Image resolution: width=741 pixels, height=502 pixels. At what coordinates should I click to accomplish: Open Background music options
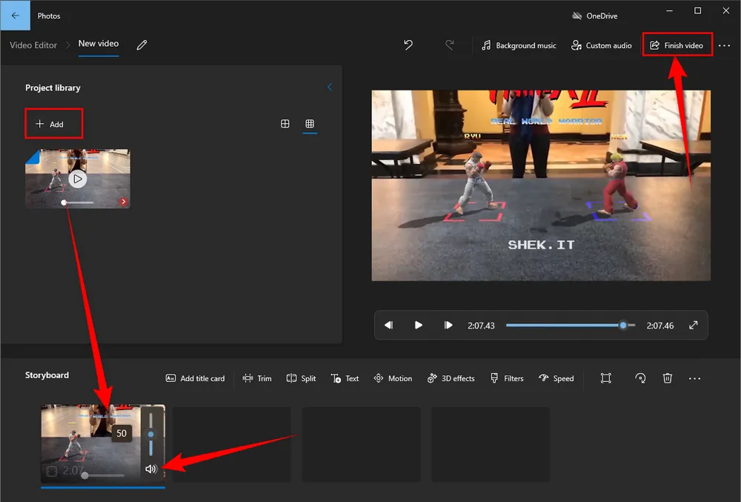519,45
